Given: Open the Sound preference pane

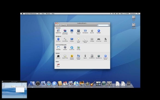Looking at the screenshot, I should click(105, 40).
